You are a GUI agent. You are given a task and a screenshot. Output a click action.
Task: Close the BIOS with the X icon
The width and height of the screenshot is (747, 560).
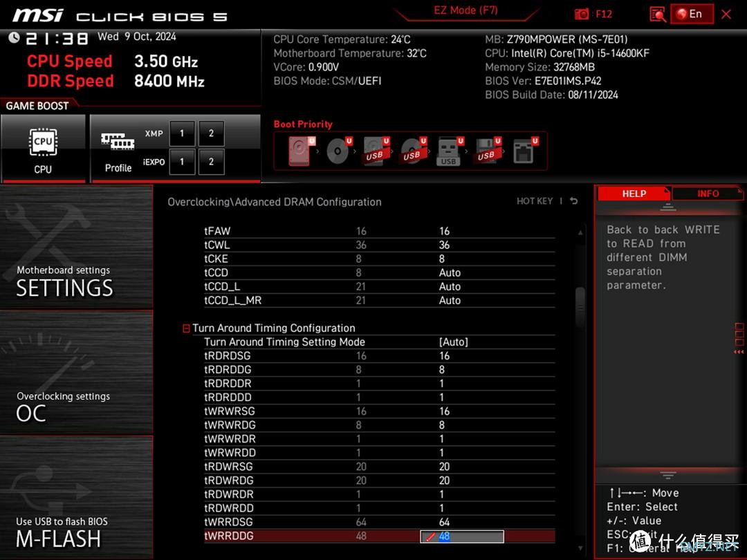[x=726, y=15]
